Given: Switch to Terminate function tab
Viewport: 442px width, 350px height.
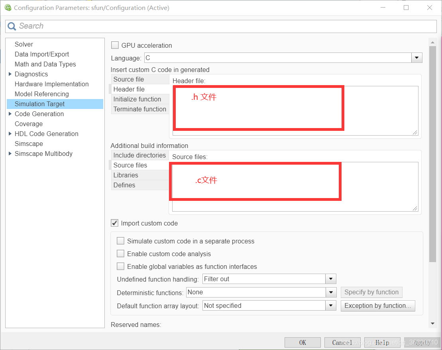Looking at the screenshot, I should [140, 109].
